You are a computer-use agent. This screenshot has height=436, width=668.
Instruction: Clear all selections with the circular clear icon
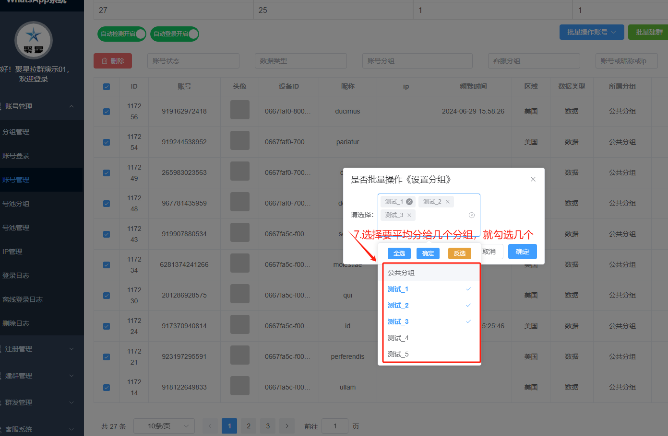[471, 215]
